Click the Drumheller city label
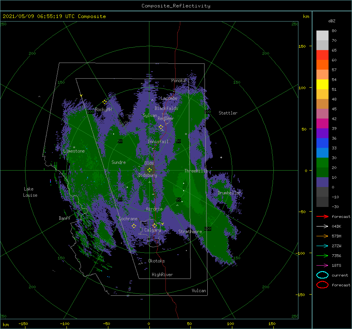Screen dimensions: 352x329 [x=229, y=193]
